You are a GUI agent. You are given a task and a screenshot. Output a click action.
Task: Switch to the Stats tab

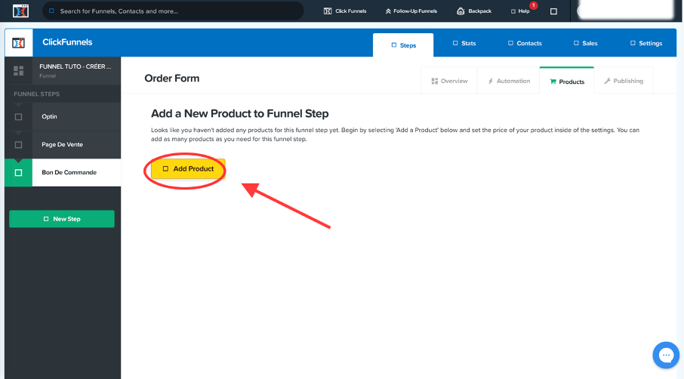[464, 43]
